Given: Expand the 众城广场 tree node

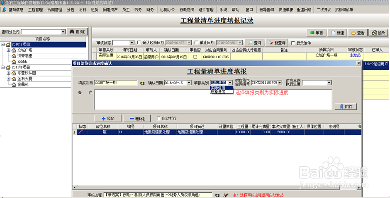Looking at the screenshot, I should click(x=8, y=50).
